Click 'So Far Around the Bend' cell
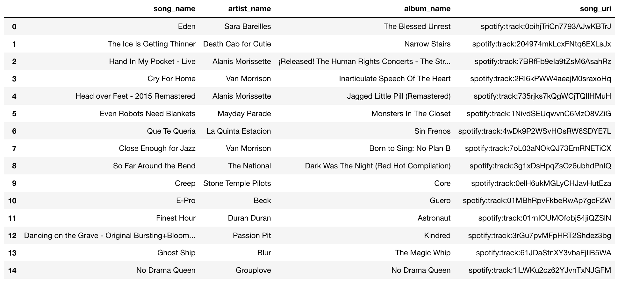Image resolution: width=618 pixels, height=282 pixels. coord(154,166)
